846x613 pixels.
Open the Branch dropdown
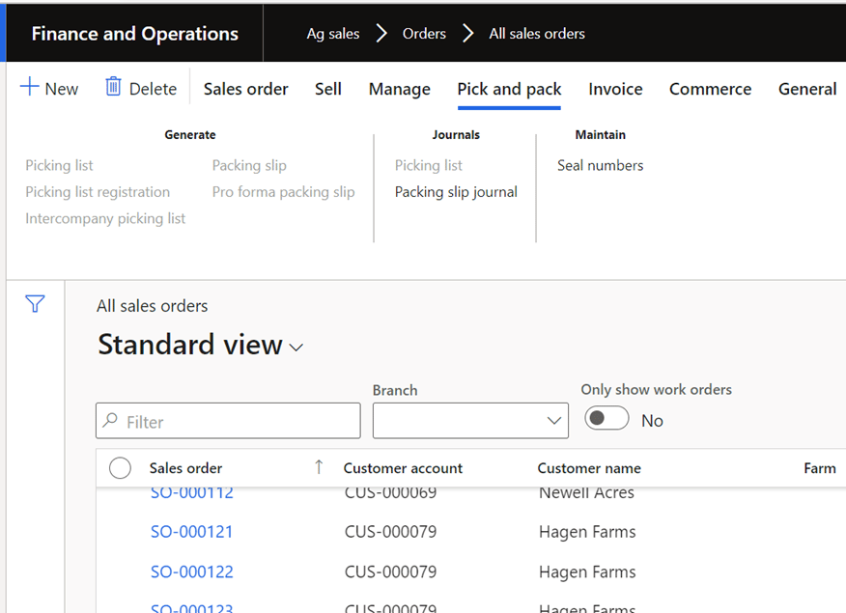click(x=470, y=421)
